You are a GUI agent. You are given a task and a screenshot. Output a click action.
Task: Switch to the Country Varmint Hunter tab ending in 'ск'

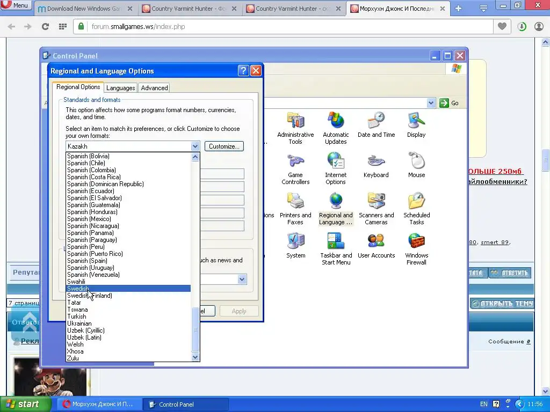tap(294, 9)
